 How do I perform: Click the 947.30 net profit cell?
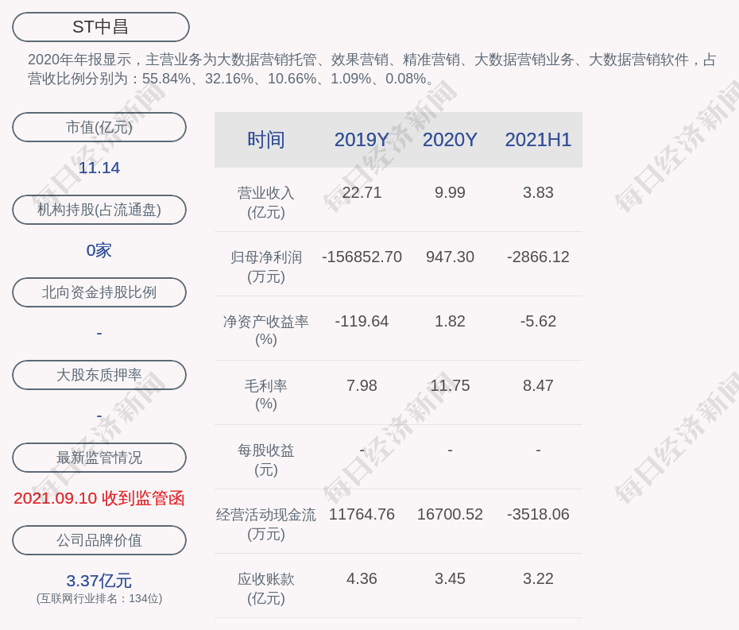point(450,257)
